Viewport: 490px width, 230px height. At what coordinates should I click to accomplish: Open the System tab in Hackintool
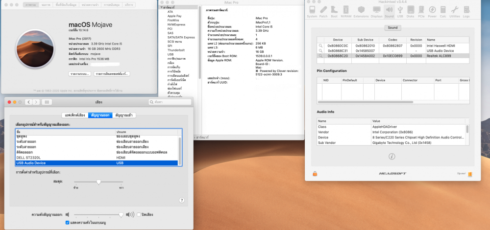pos(312,12)
